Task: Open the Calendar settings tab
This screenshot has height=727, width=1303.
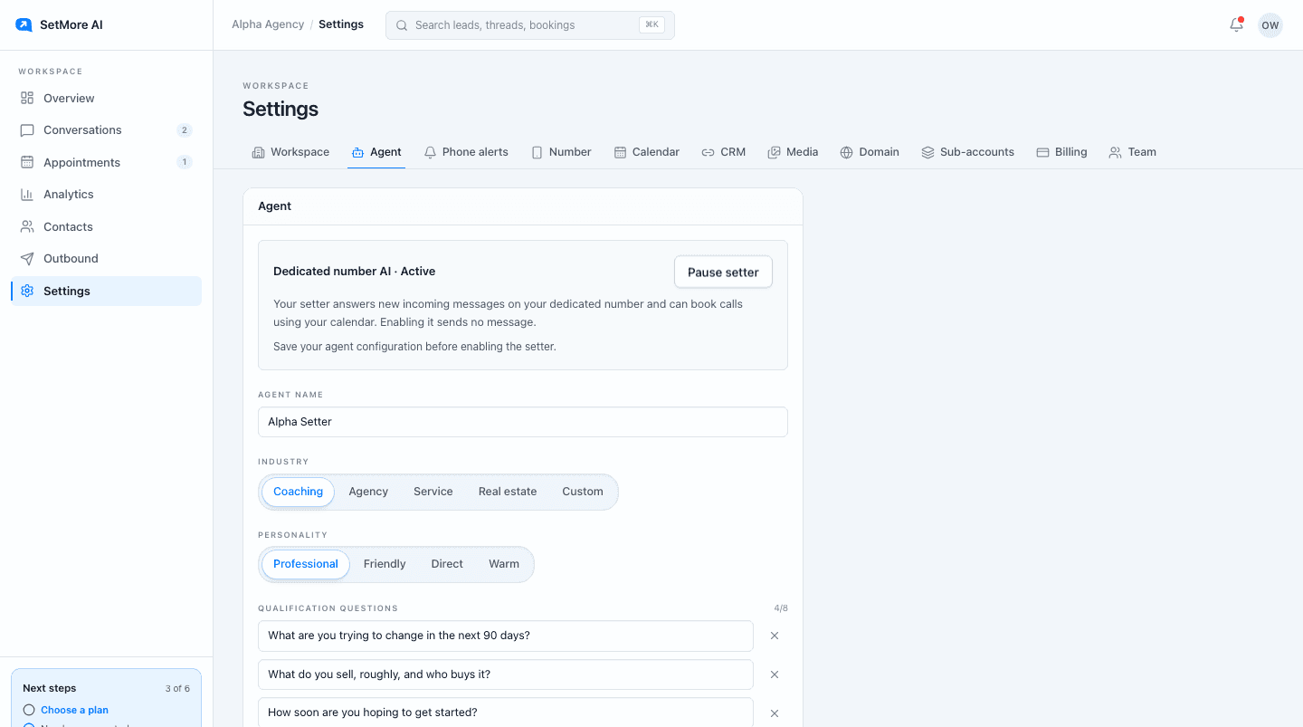Action: [x=646, y=152]
